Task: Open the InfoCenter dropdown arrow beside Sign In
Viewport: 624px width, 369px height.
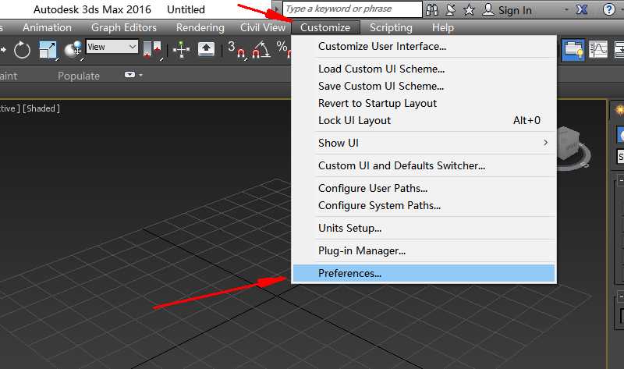Action: coord(566,9)
